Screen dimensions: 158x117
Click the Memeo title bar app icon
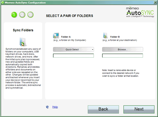2,2
